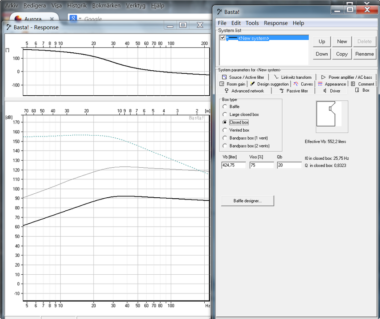Select the Room gain tab
The width and height of the screenshot is (380, 319).
pos(232,84)
